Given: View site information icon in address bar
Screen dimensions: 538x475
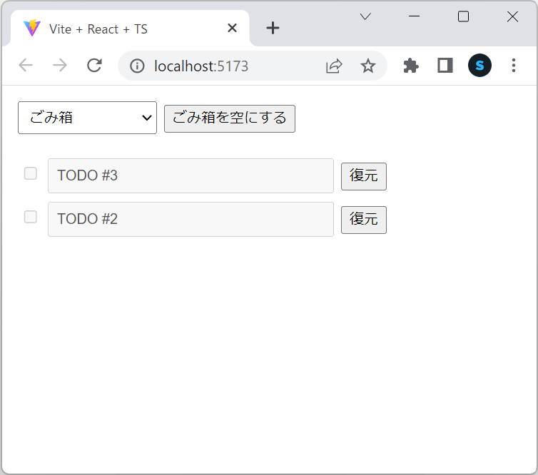Looking at the screenshot, I should pyautogui.click(x=137, y=66).
